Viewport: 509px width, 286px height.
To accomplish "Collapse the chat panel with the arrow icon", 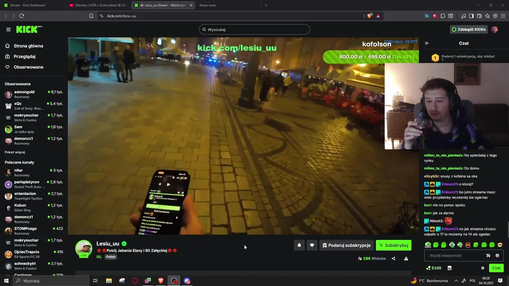I will click(427, 43).
